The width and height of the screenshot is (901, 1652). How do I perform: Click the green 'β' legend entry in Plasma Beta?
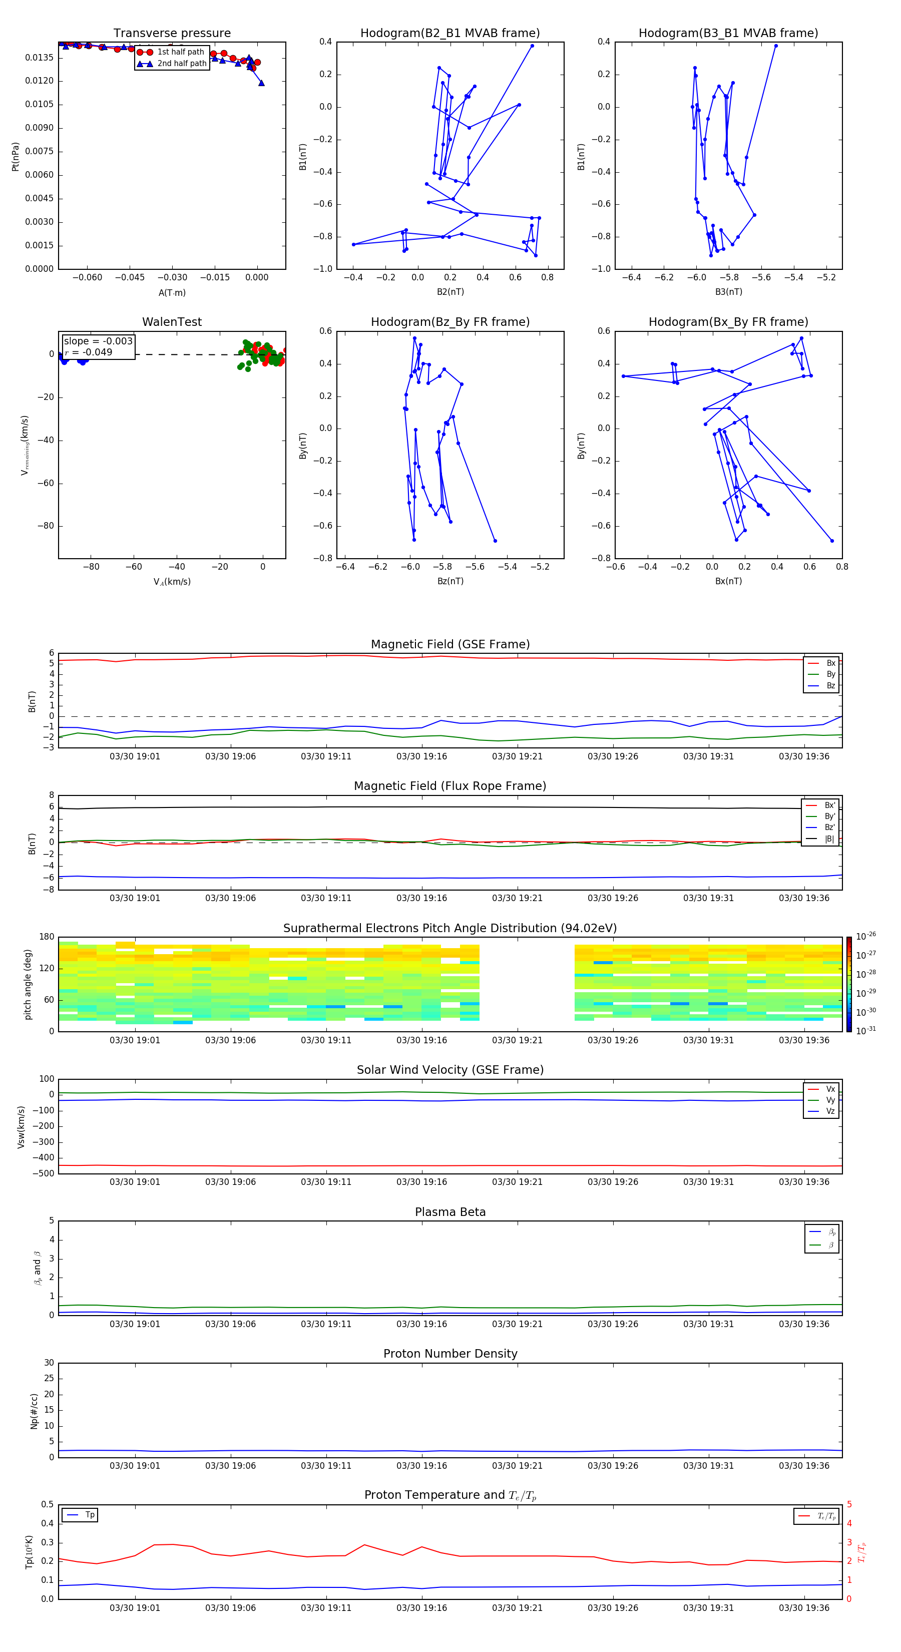pyautogui.click(x=823, y=1245)
